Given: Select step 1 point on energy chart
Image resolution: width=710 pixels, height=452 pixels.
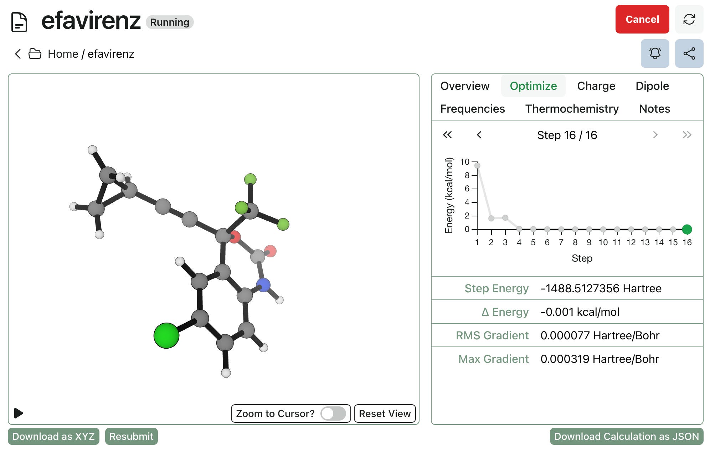Looking at the screenshot, I should (477, 165).
